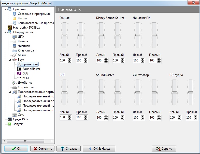Click the icon beside Вспомогательные програ
200x154 pixels.
(x=15, y=23)
